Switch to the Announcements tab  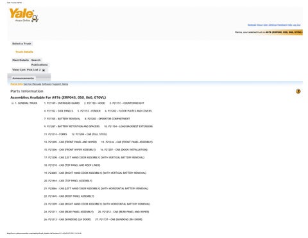pos(23,78)
